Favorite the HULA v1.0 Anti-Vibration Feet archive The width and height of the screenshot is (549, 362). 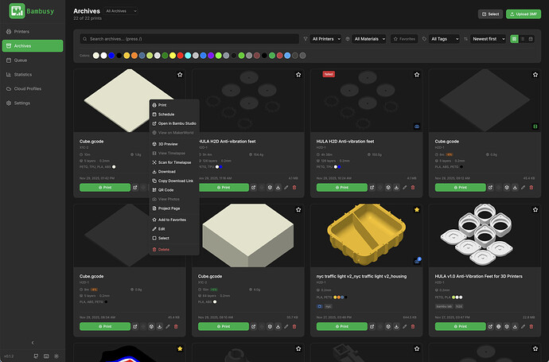coord(535,210)
